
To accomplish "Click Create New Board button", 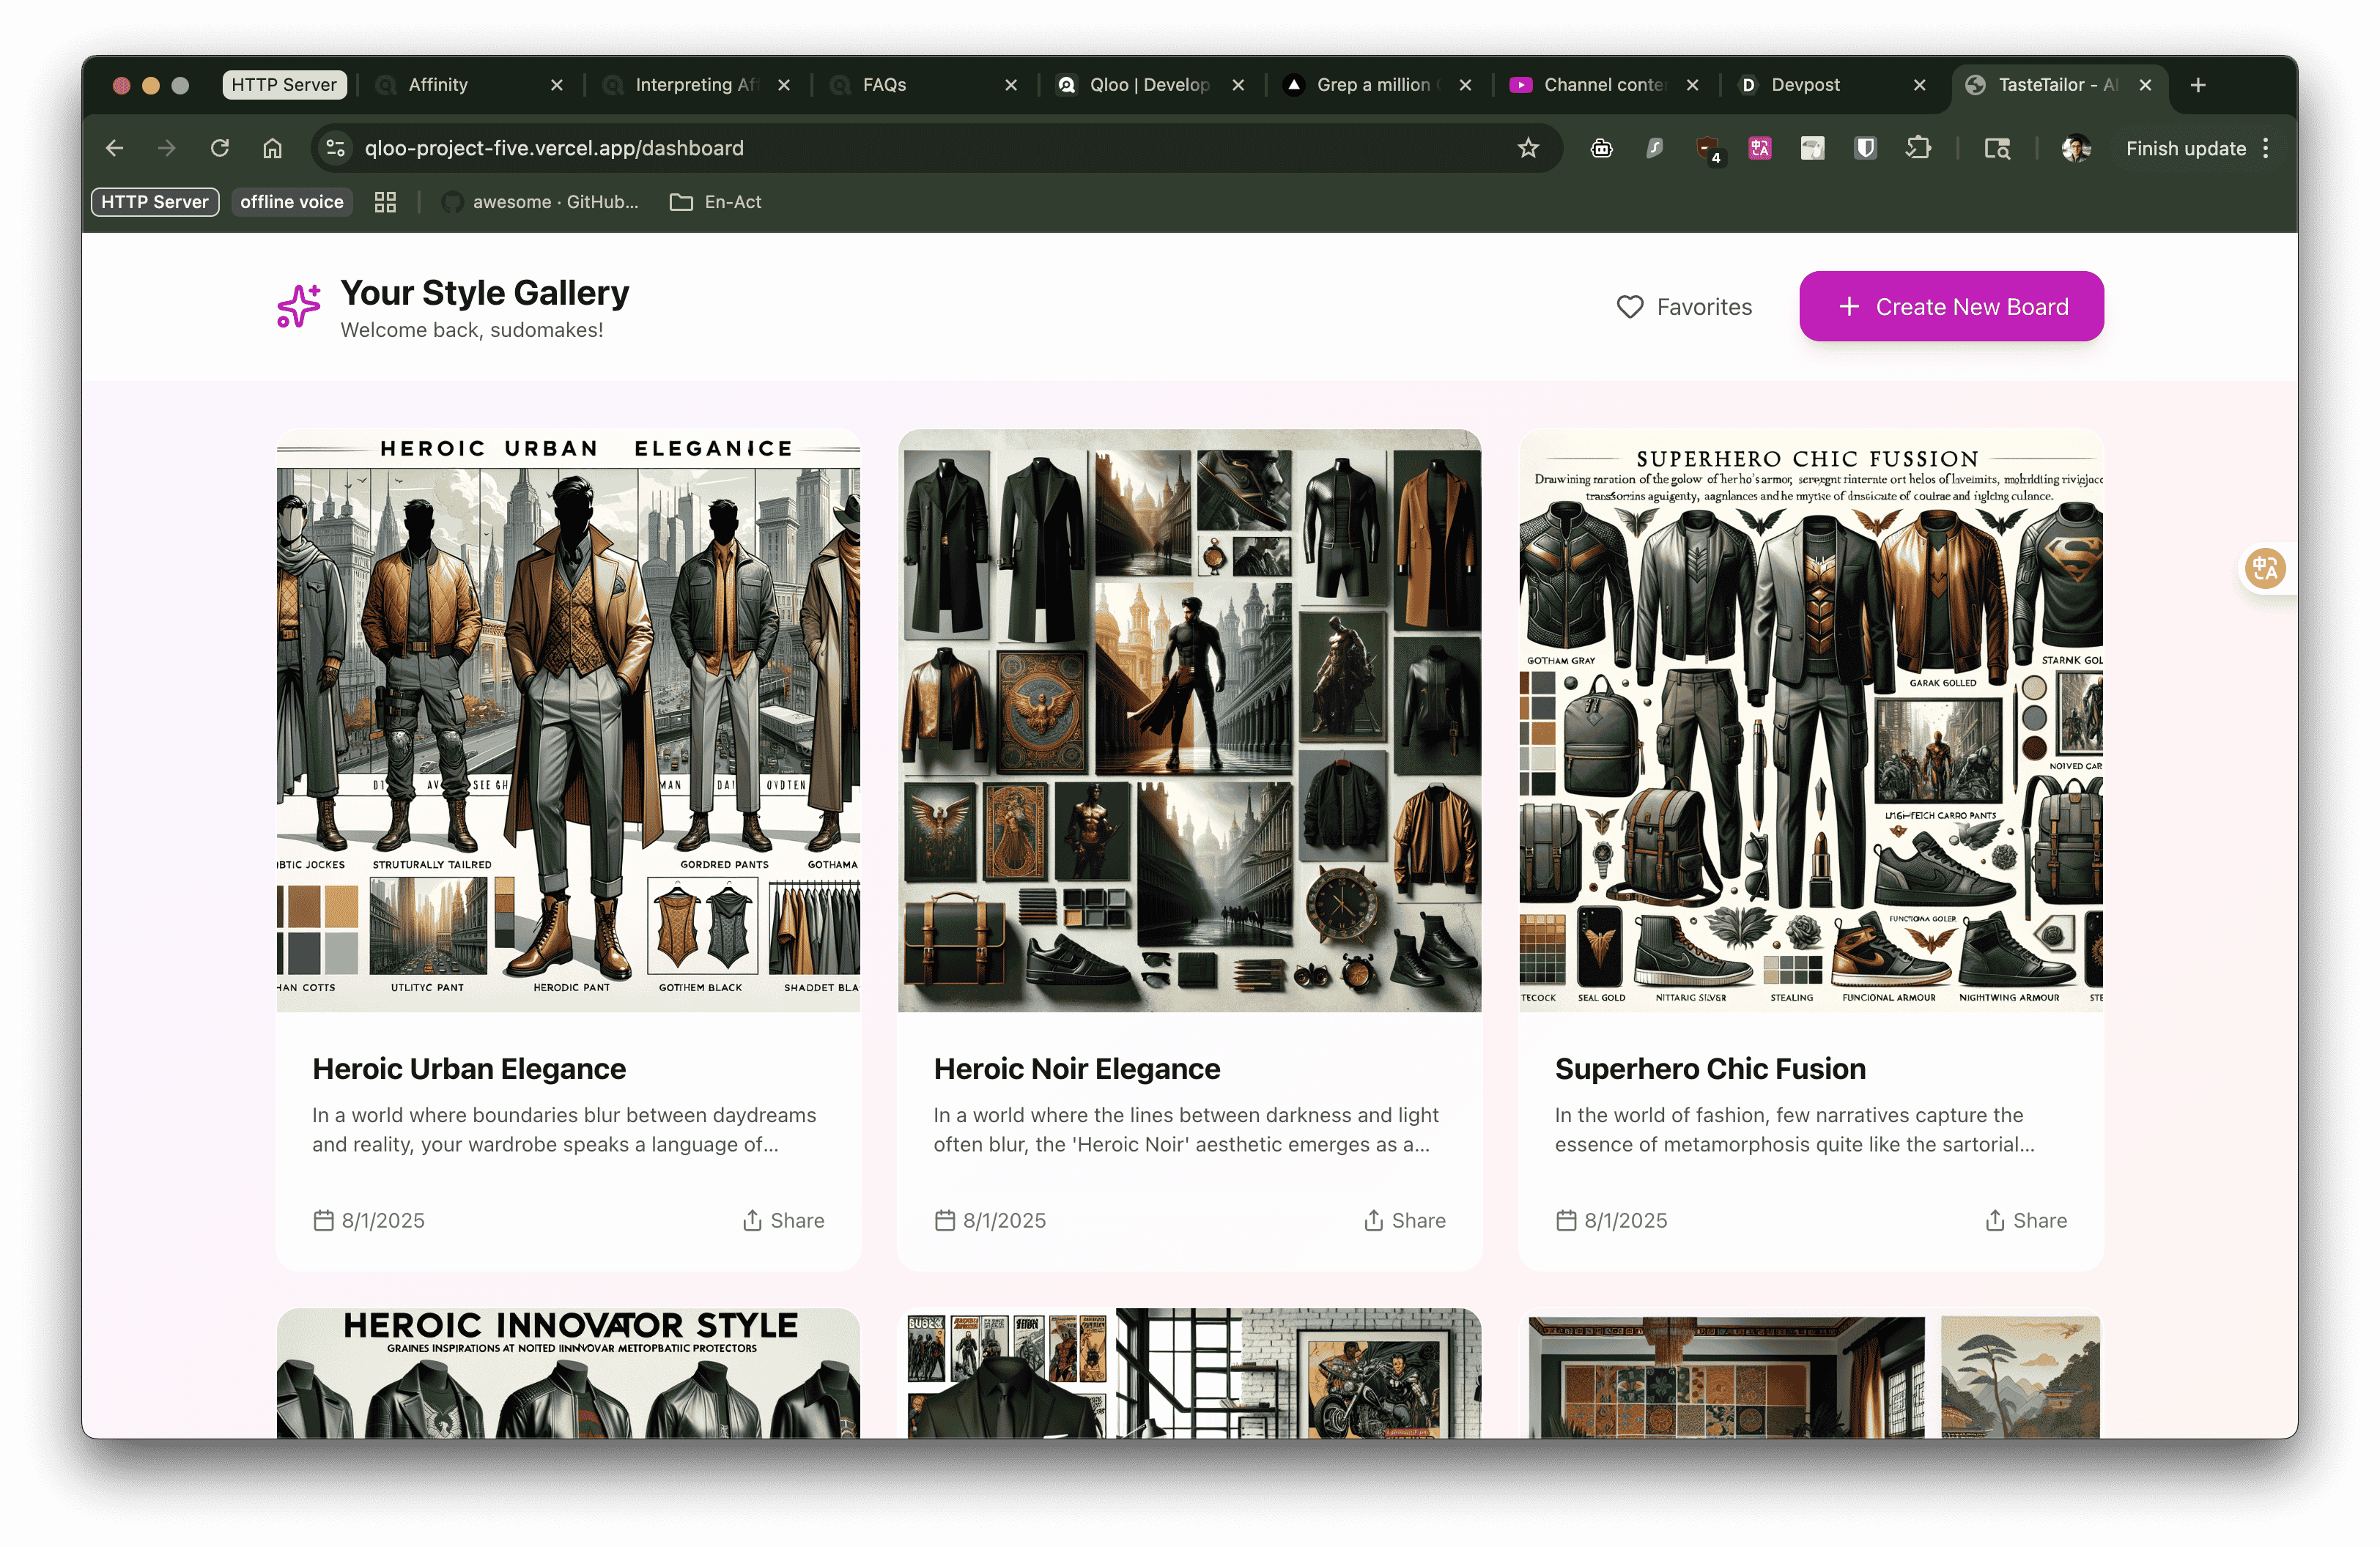I will point(1951,307).
